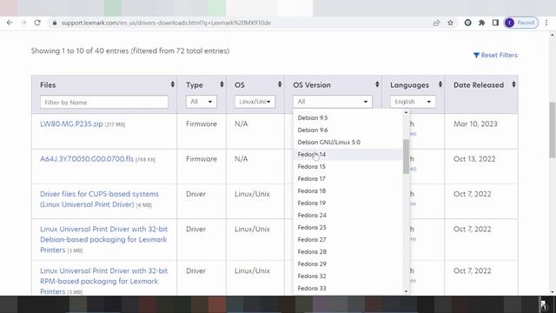Viewport: 556px width, 313px height.
Task: Pick Fedora 19 from OS versions
Action: coord(348,203)
